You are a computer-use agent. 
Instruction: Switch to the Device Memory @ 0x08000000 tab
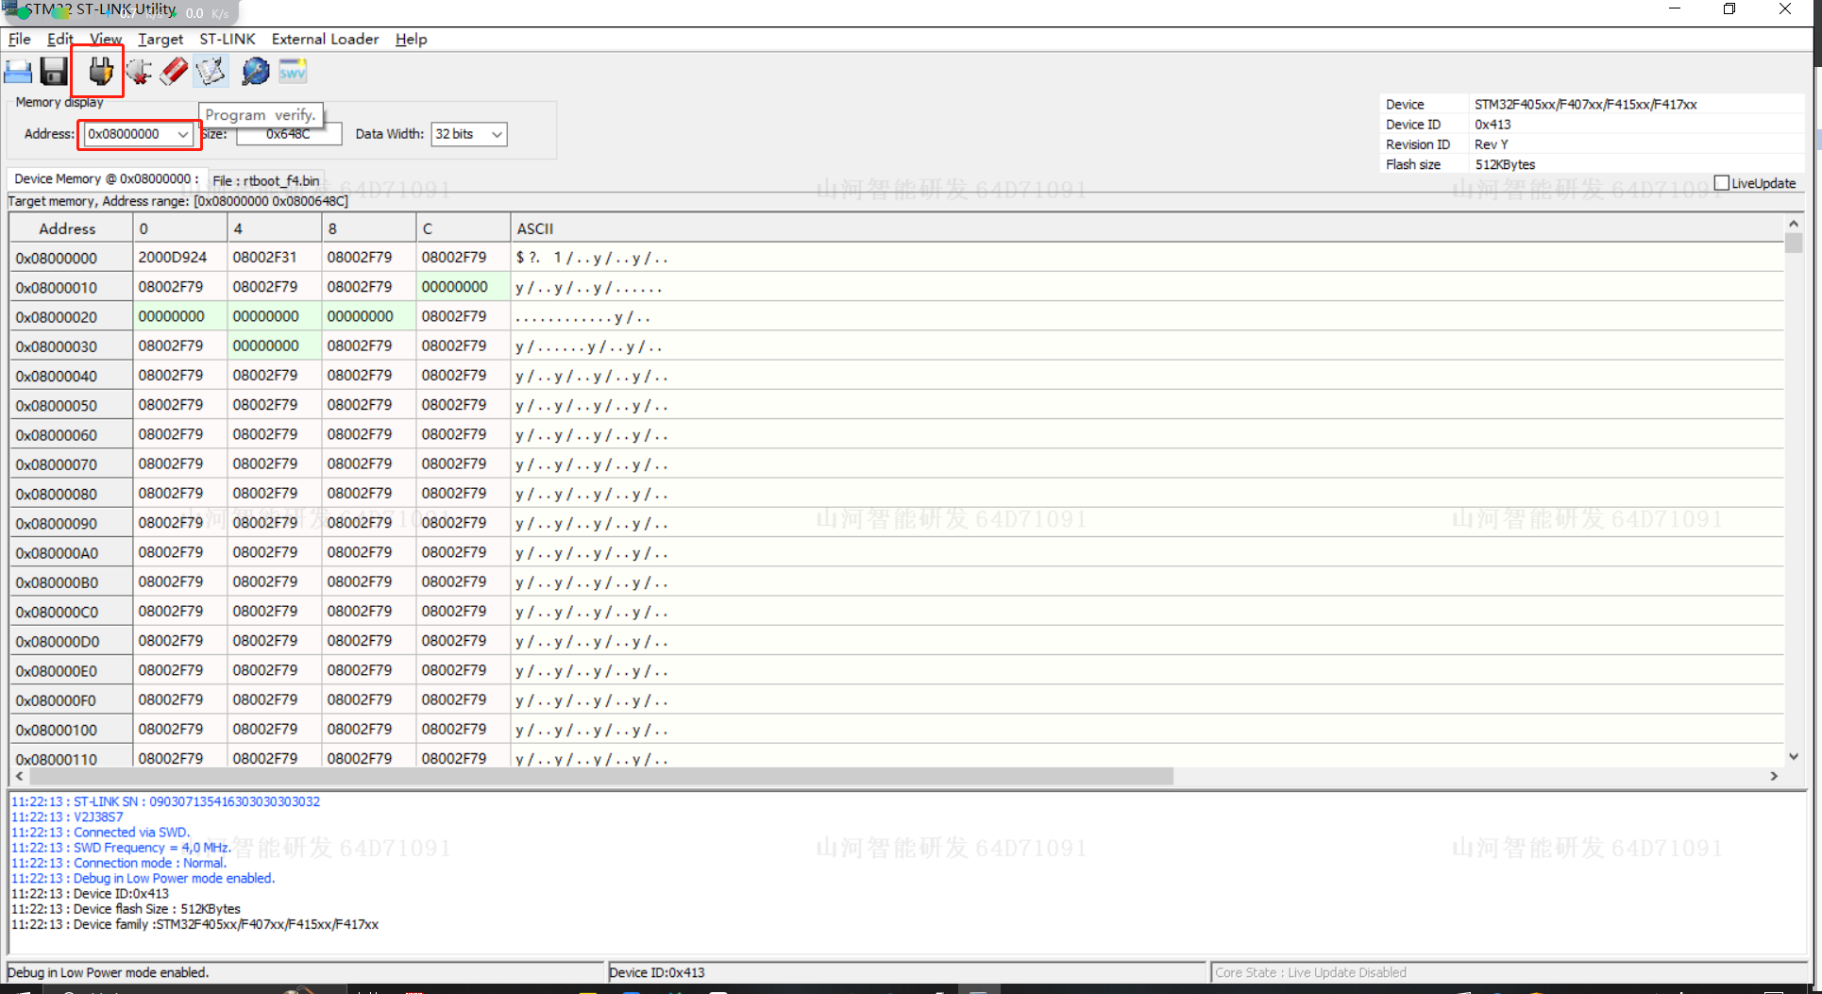(x=106, y=178)
